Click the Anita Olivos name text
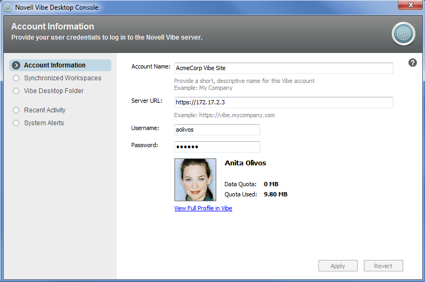Image resolution: width=425 pixels, height=282 pixels. pyautogui.click(x=245, y=163)
